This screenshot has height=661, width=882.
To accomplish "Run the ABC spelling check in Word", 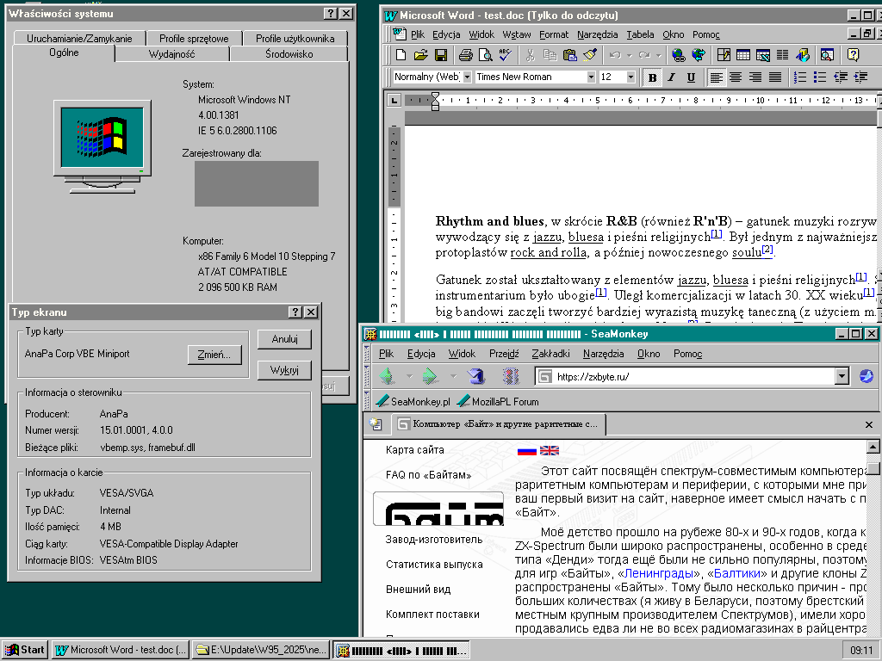I will pyautogui.click(x=505, y=54).
